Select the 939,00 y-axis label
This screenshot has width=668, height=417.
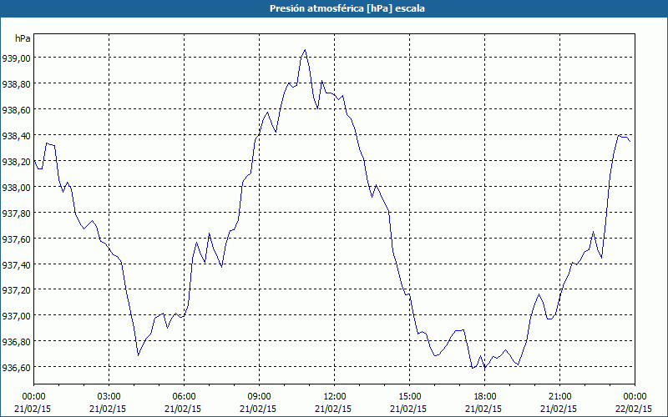pyautogui.click(x=16, y=58)
